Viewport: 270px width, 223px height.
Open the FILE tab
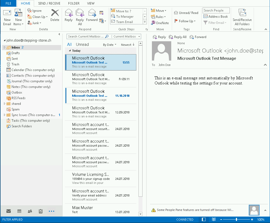(x=8, y=3)
